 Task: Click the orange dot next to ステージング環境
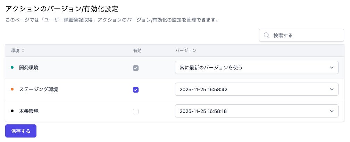[x=12, y=89]
